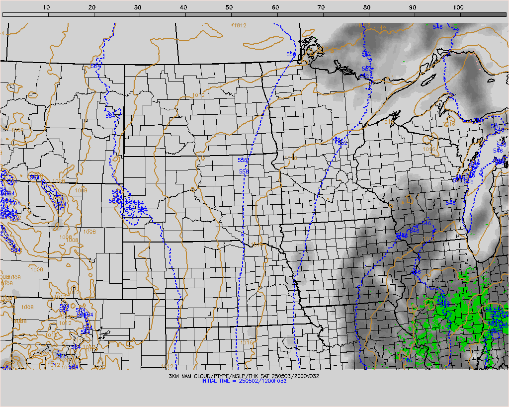The height and width of the screenshot is (407, 509).
Task: Select the scale swatch between 20 and 30
Action: click(x=117, y=14)
